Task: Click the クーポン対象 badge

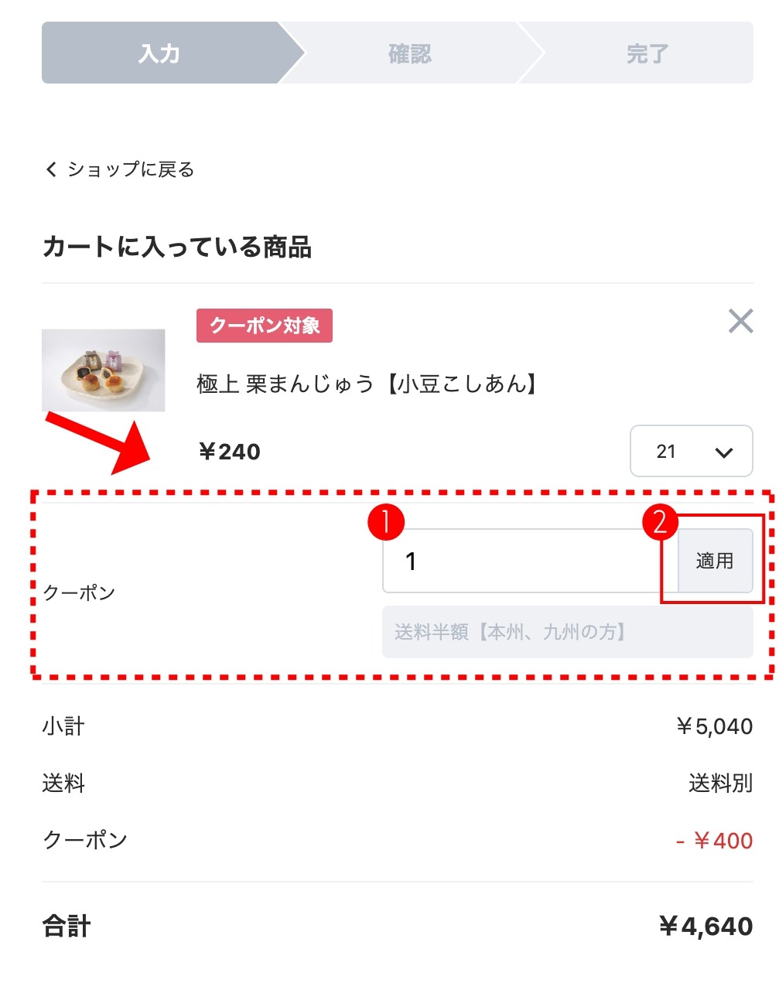Action: 265,326
